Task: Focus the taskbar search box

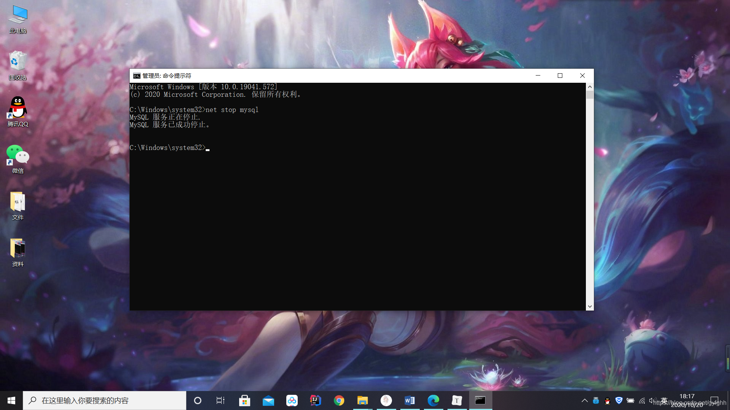Action: pyautogui.click(x=105, y=401)
